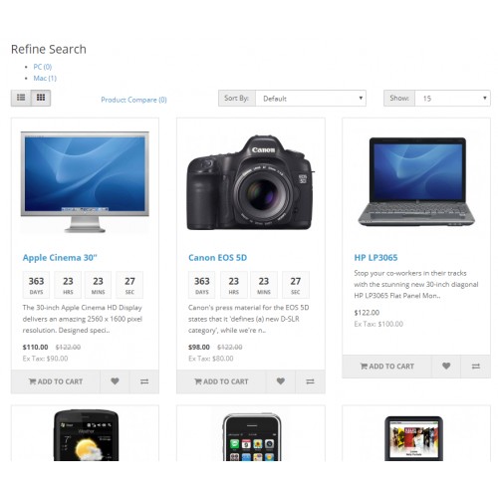Add Apple Cinema 30" to cart

(x=56, y=381)
